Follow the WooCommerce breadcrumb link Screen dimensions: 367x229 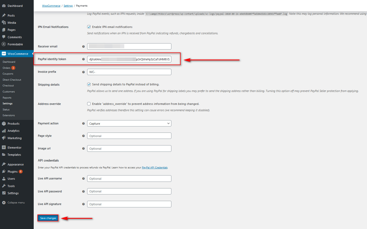tap(51, 6)
